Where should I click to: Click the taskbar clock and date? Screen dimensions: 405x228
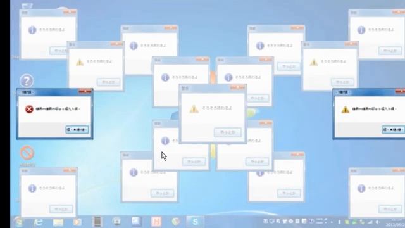(x=395, y=222)
